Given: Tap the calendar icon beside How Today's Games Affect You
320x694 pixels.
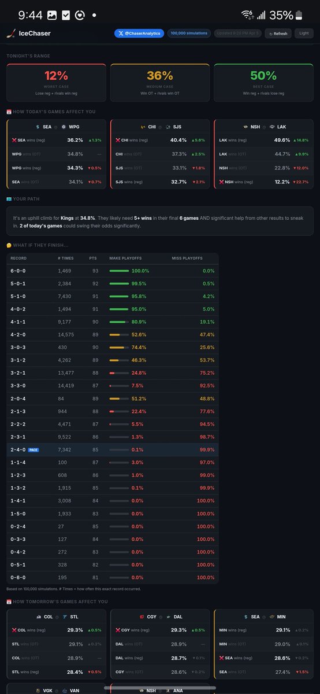Looking at the screenshot, I should click(9, 112).
